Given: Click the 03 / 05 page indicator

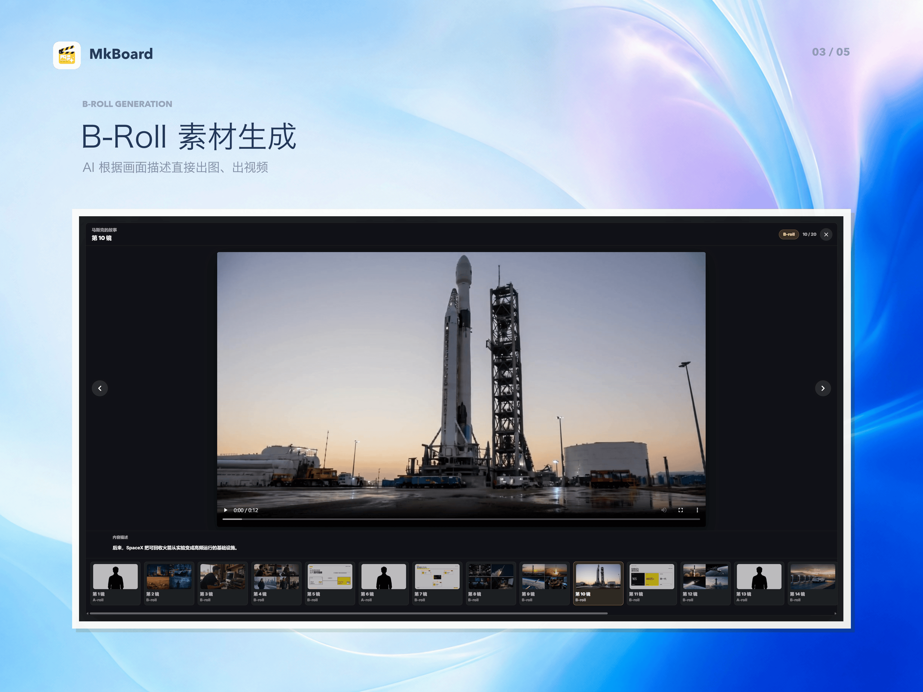Looking at the screenshot, I should (x=831, y=52).
